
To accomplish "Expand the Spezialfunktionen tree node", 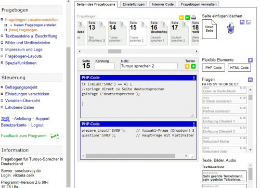I will coord(2,63).
